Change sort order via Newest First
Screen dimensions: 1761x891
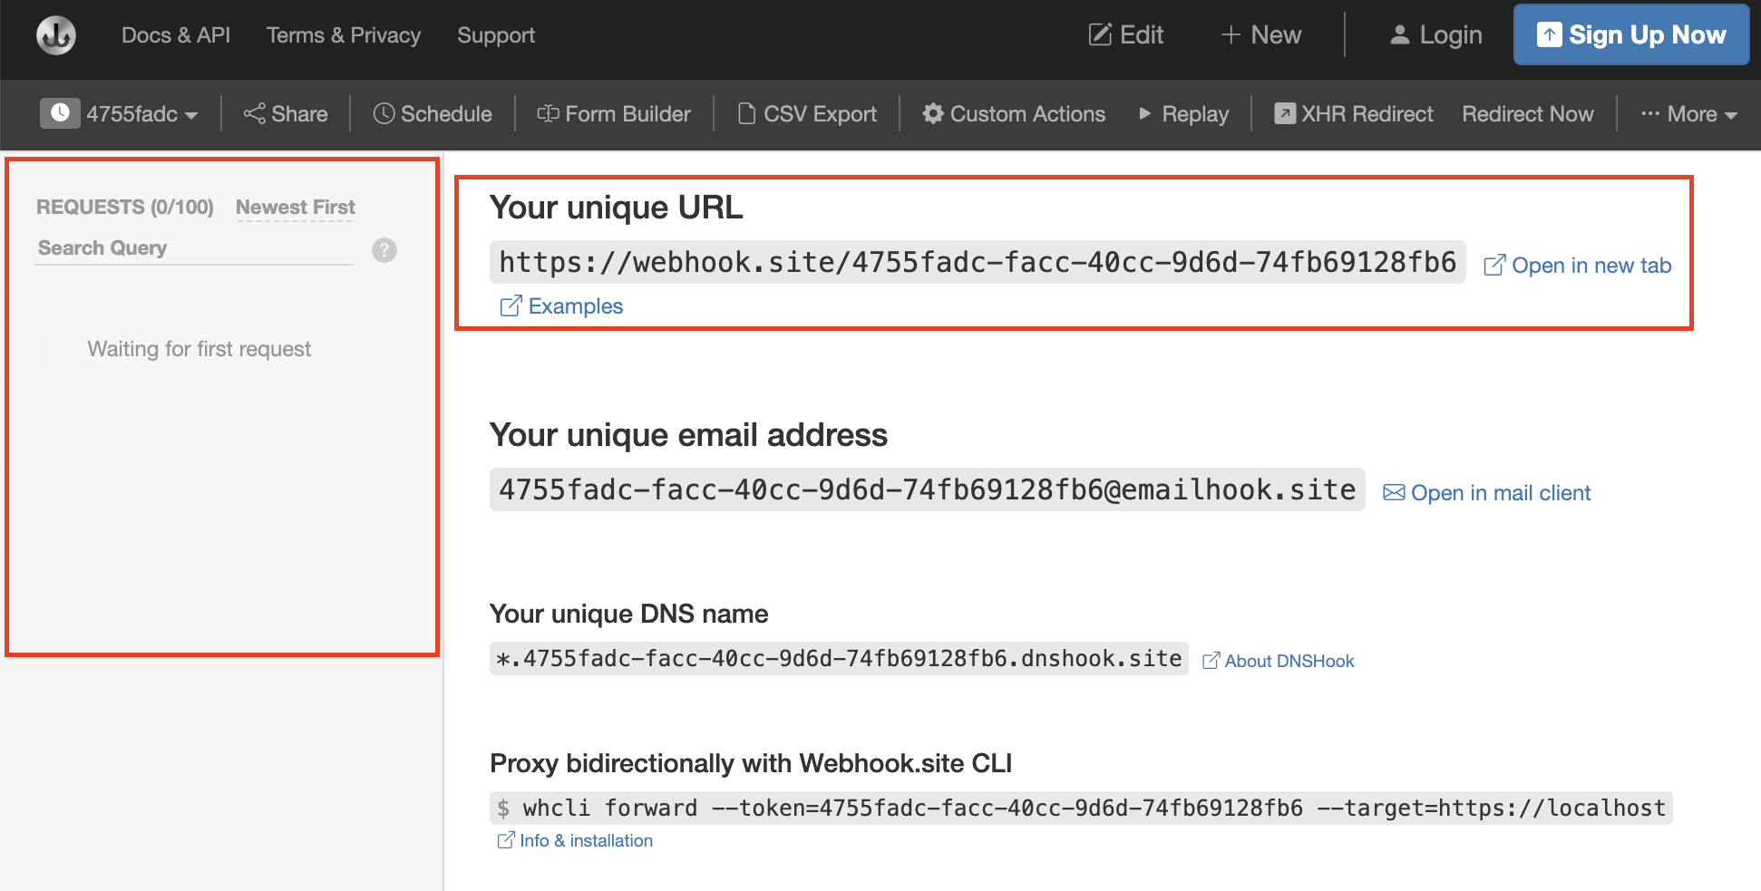[x=296, y=208]
